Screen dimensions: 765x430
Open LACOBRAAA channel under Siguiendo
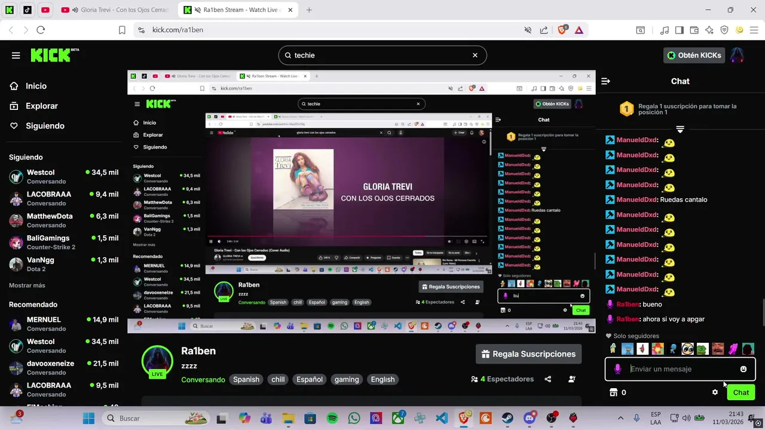(63, 198)
